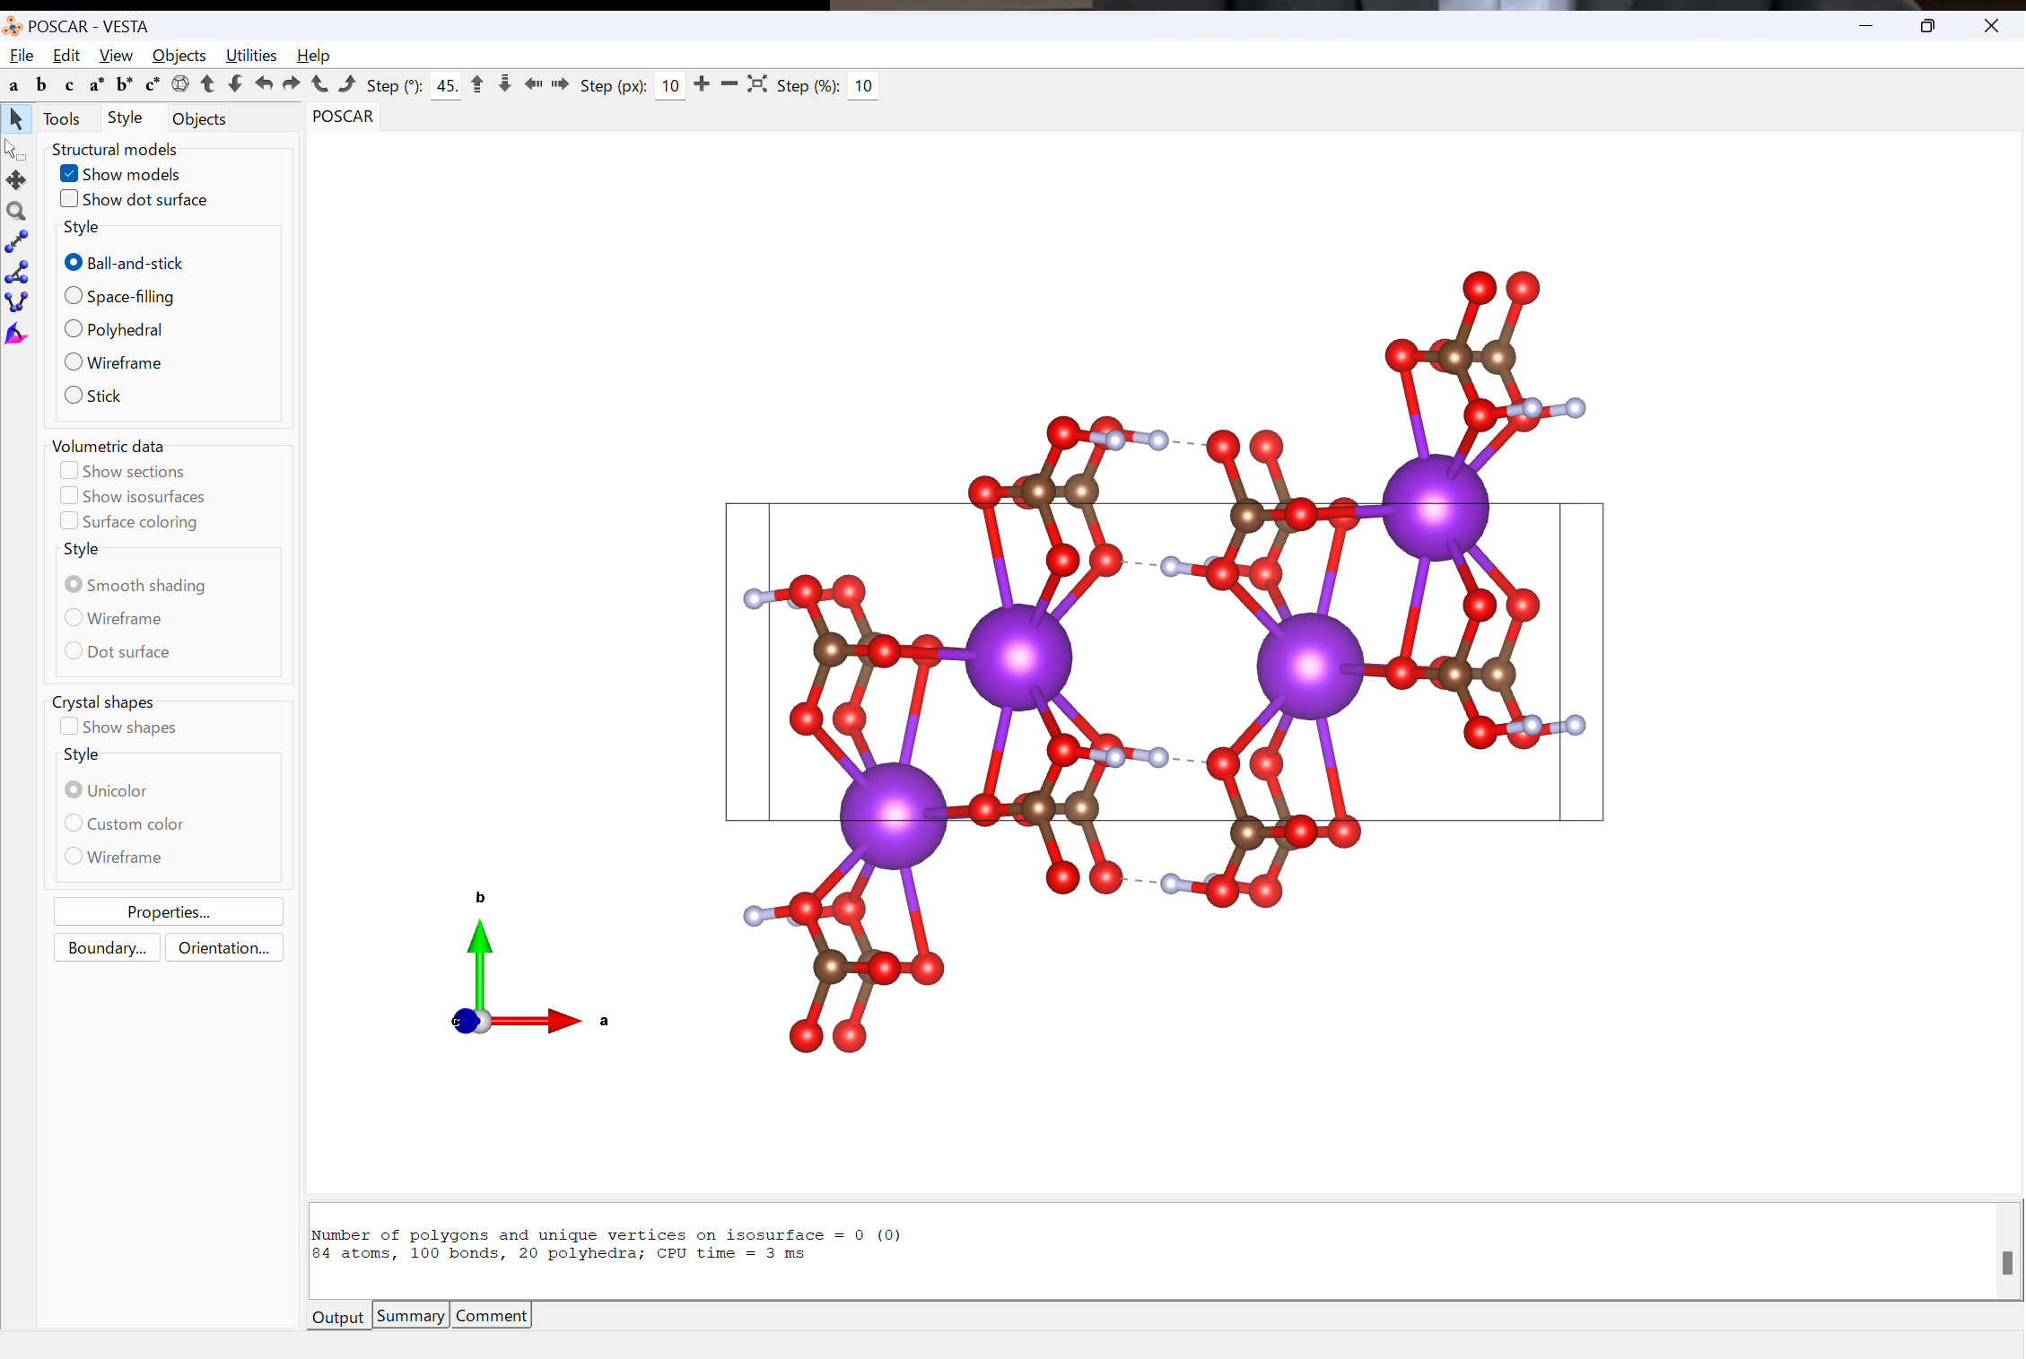
Task: Uncheck the Show models checkbox
Action: tap(69, 174)
